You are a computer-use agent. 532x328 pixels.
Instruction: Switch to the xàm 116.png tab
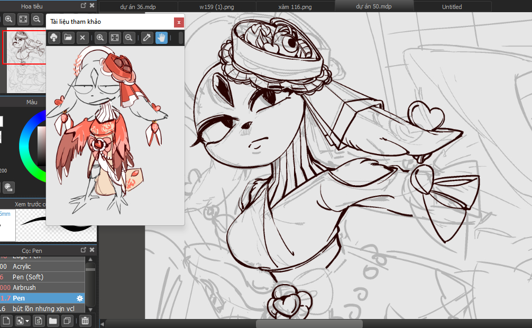point(295,7)
